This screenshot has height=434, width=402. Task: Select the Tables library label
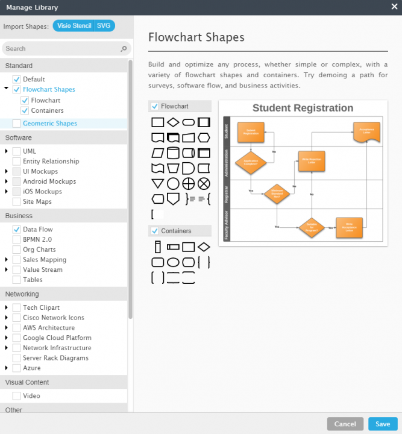tap(33, 280)
